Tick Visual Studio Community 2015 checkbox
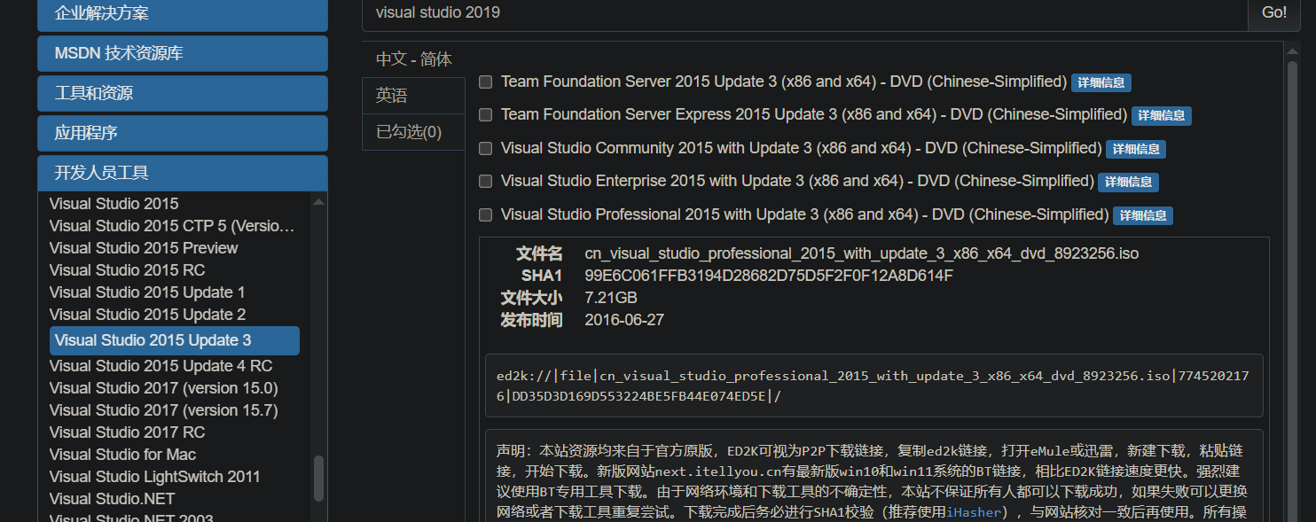 485,149
